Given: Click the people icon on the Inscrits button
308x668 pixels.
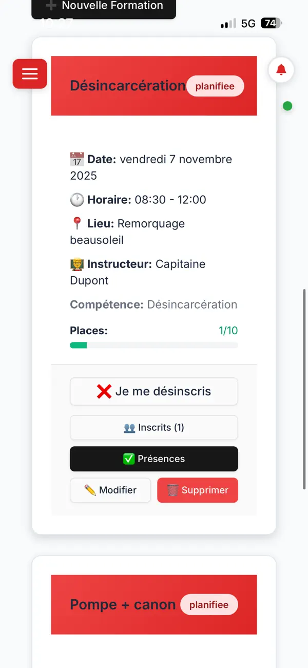Looking at the screenshot, I should [128, 427].
